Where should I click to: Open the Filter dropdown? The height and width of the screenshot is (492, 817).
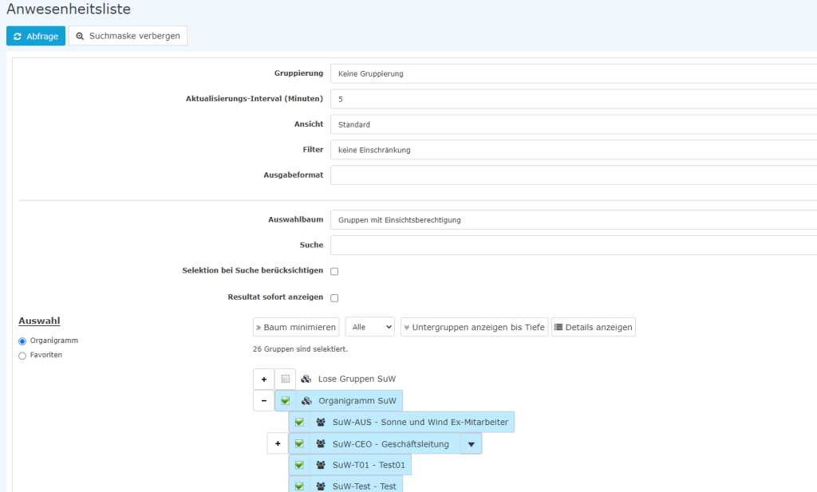[574, 150]
